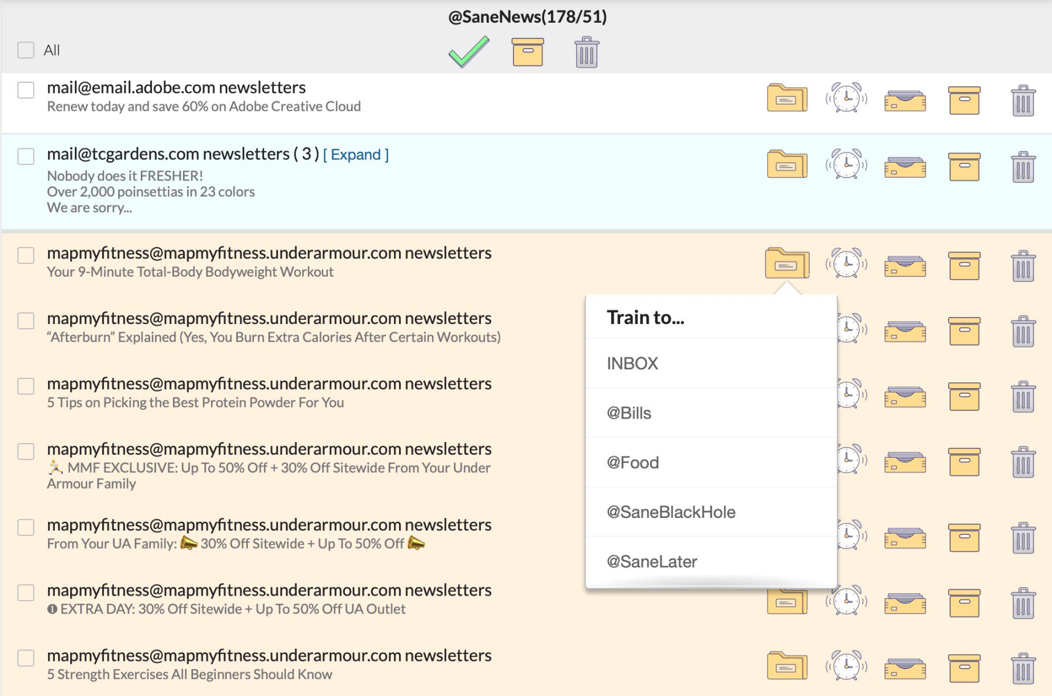Snooze the tcgardens.com newsletters using the clock icon

pyautogui.click(x=846, y=164)
